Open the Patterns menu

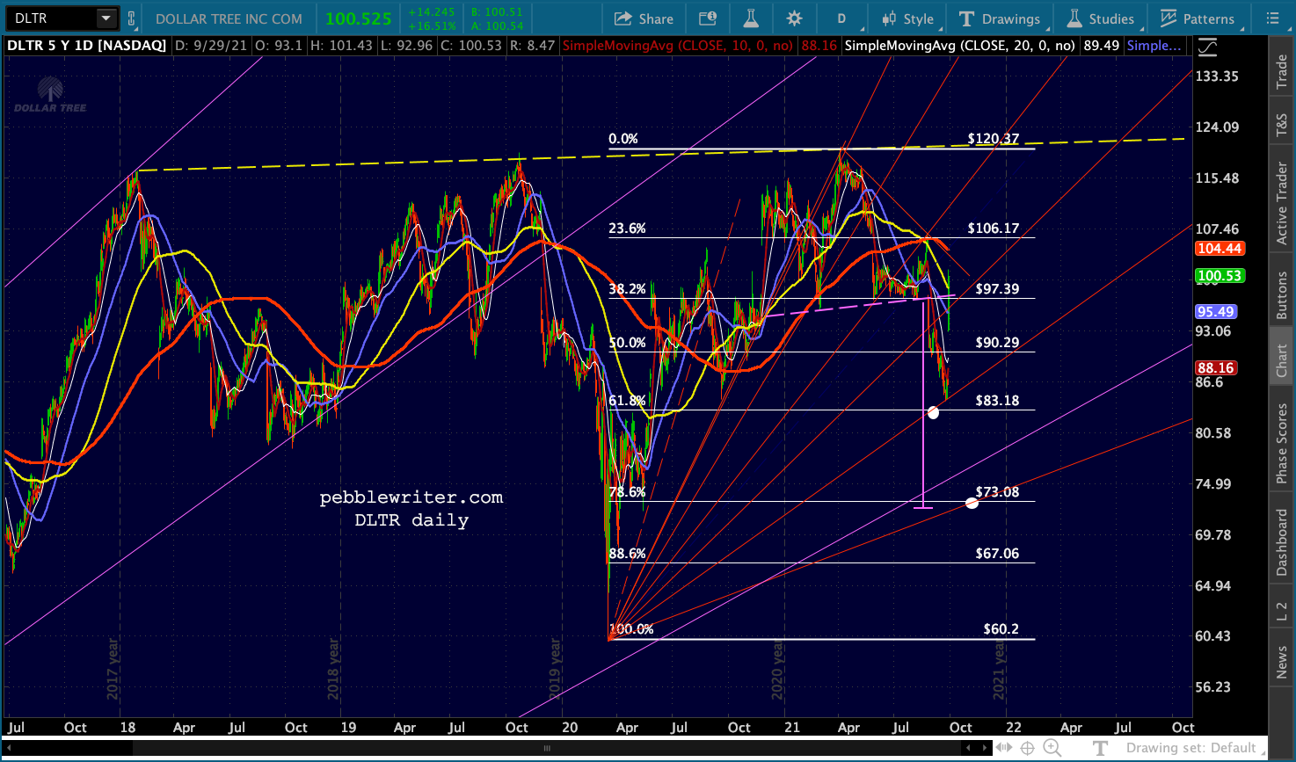(1198, 18)
